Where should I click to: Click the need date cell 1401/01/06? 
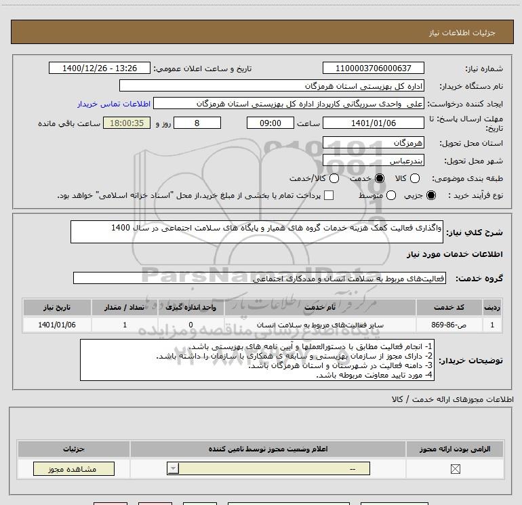click(x=57, y=325)
